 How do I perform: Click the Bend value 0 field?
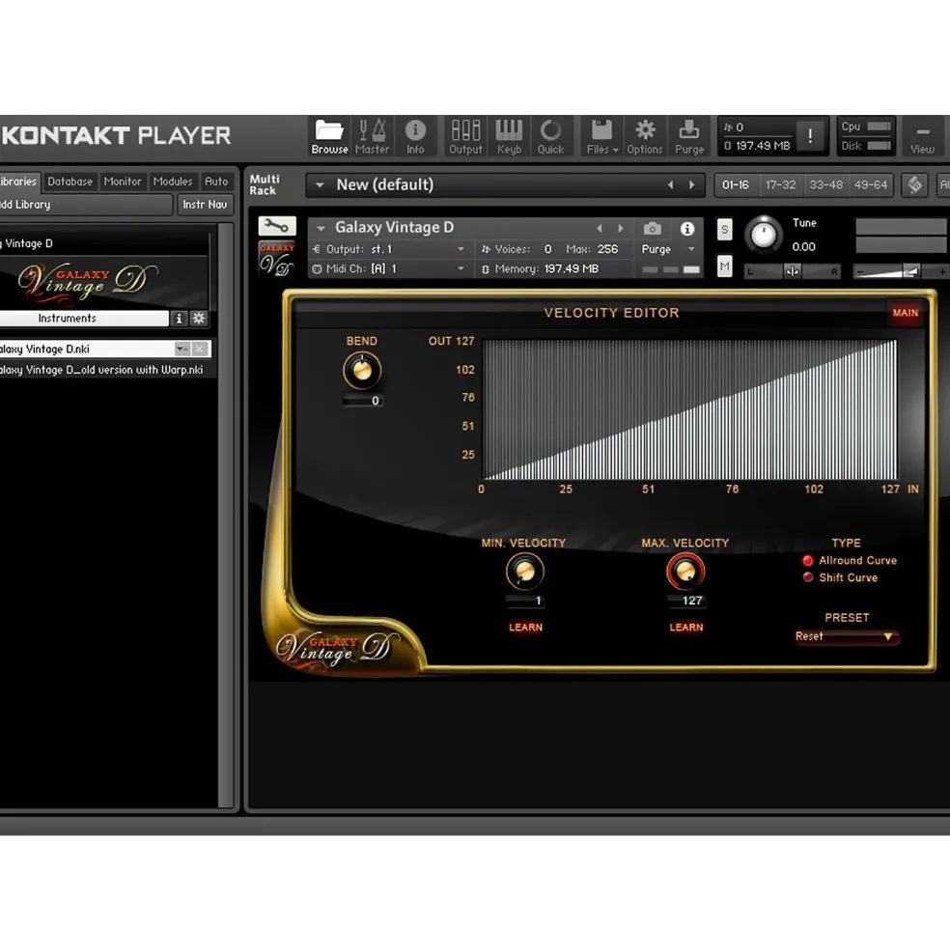click(362, 401)
